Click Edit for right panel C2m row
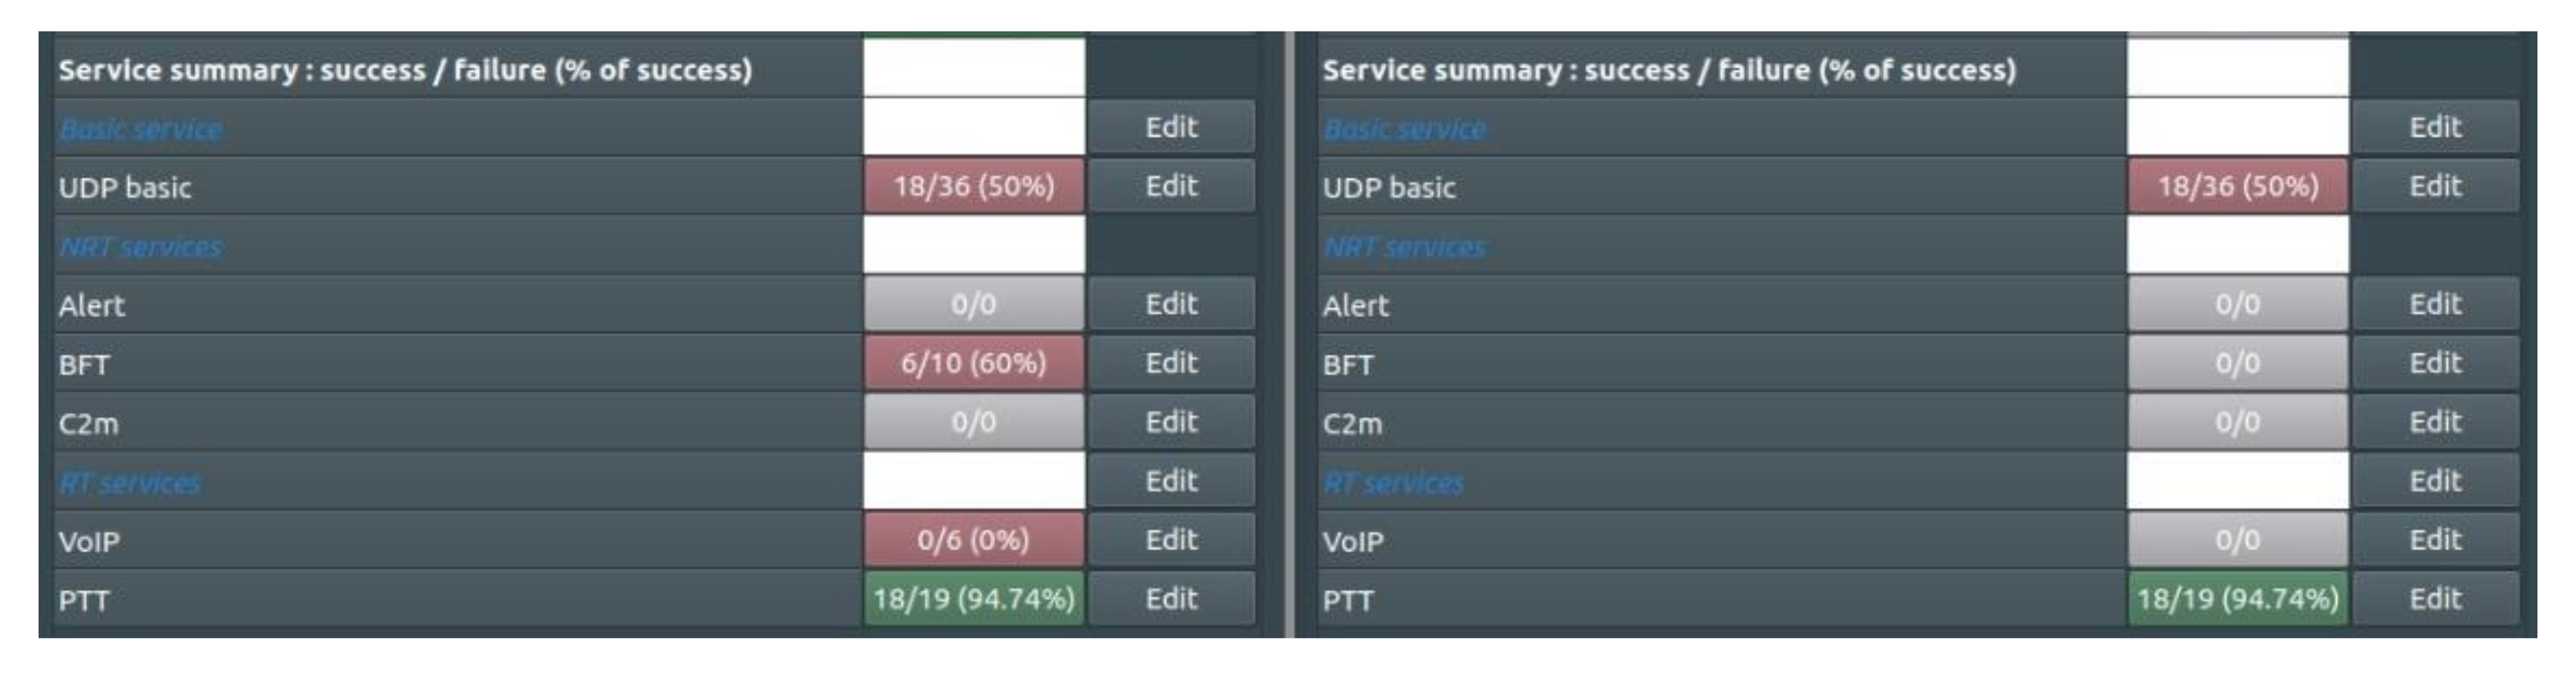This screenshot has width=2576, height=674. (x=2435, y=422)
